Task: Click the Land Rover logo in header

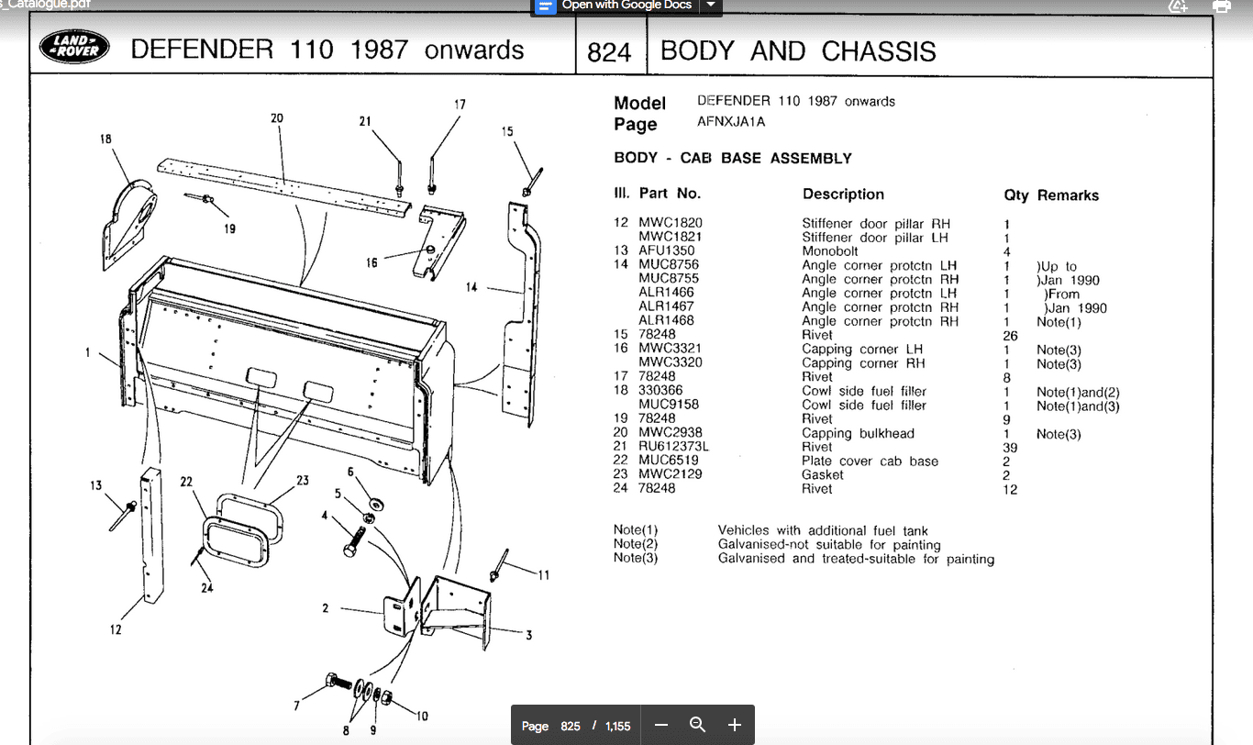Action: (73, 47)
